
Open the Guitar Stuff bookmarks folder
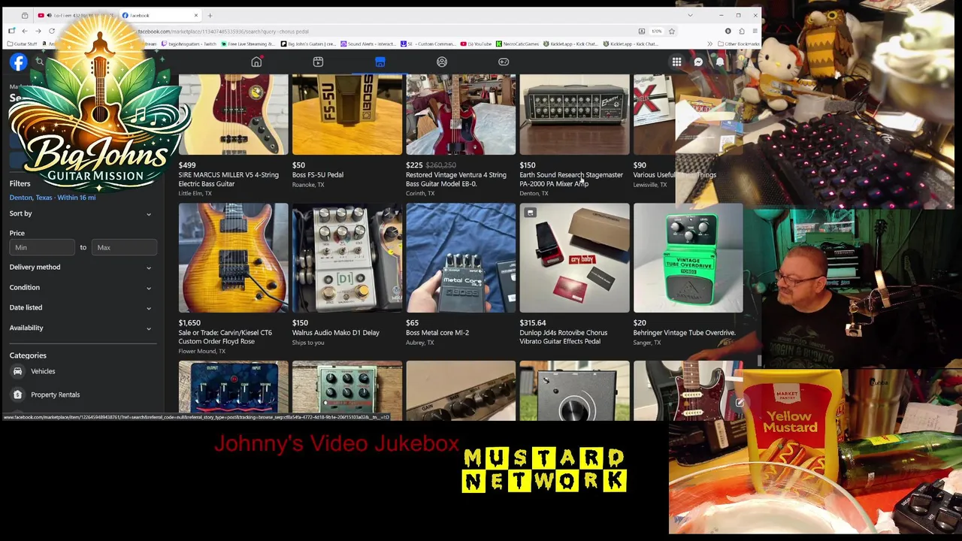[22, 44]
